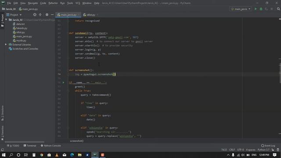281x158 pixels.
Task: Open the VCS menu
Action: (78, 3)
